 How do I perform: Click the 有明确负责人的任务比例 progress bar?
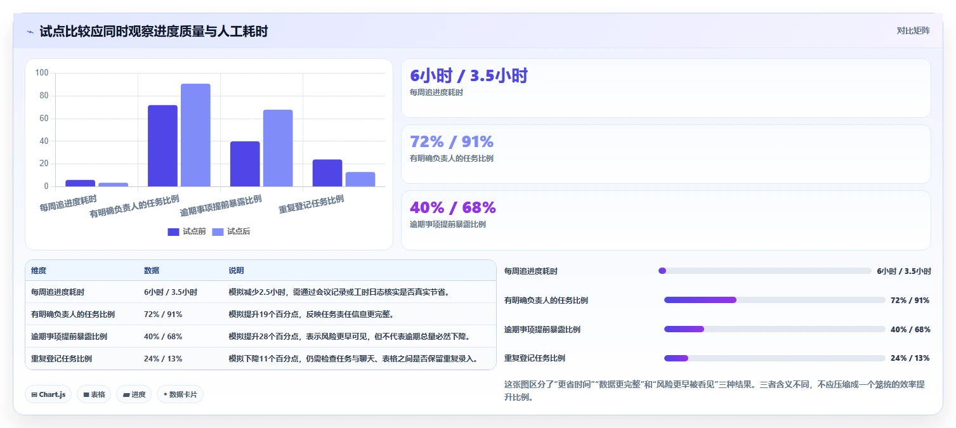pyautogui.click(x=775, y=300)
